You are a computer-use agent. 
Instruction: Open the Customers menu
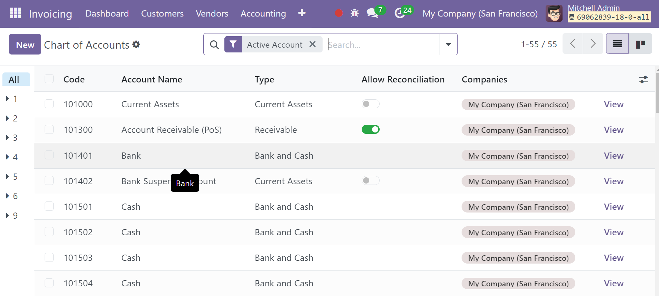point(162,13)
